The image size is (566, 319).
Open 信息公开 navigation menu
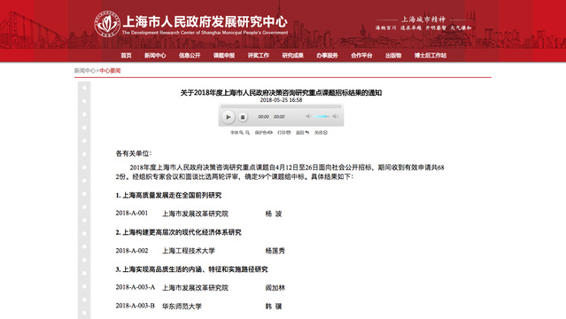tap(190, 55)
